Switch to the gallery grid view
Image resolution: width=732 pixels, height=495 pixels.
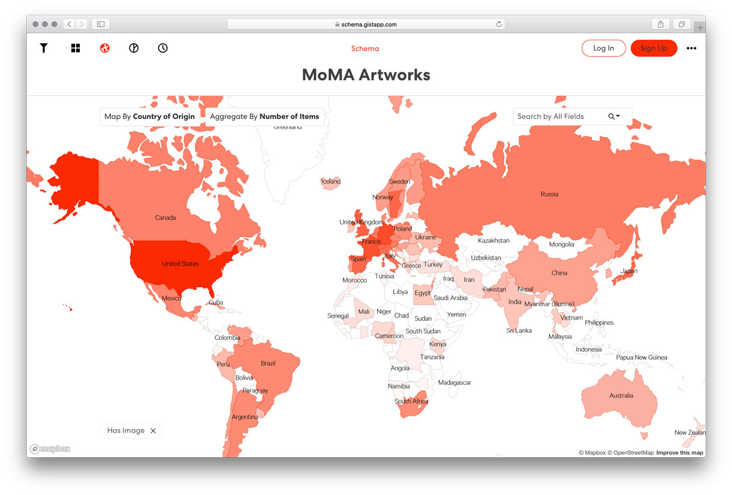point(76,48)
